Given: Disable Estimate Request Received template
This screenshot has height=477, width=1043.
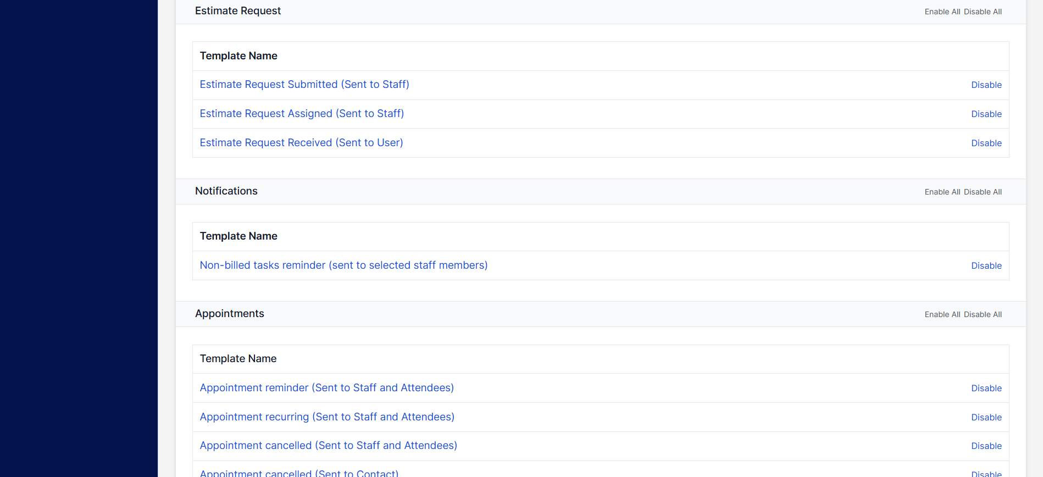Looking at the screenshot, I should (x=986, y=143).
